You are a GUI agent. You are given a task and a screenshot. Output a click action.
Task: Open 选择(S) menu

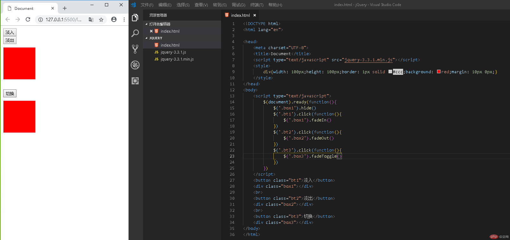183,5
